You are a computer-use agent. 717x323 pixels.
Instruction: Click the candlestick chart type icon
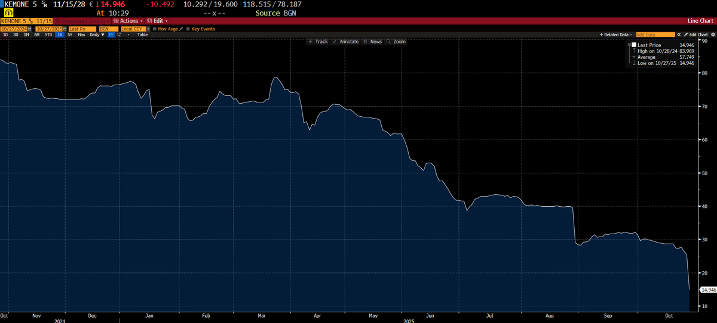(x=119, y=35)
